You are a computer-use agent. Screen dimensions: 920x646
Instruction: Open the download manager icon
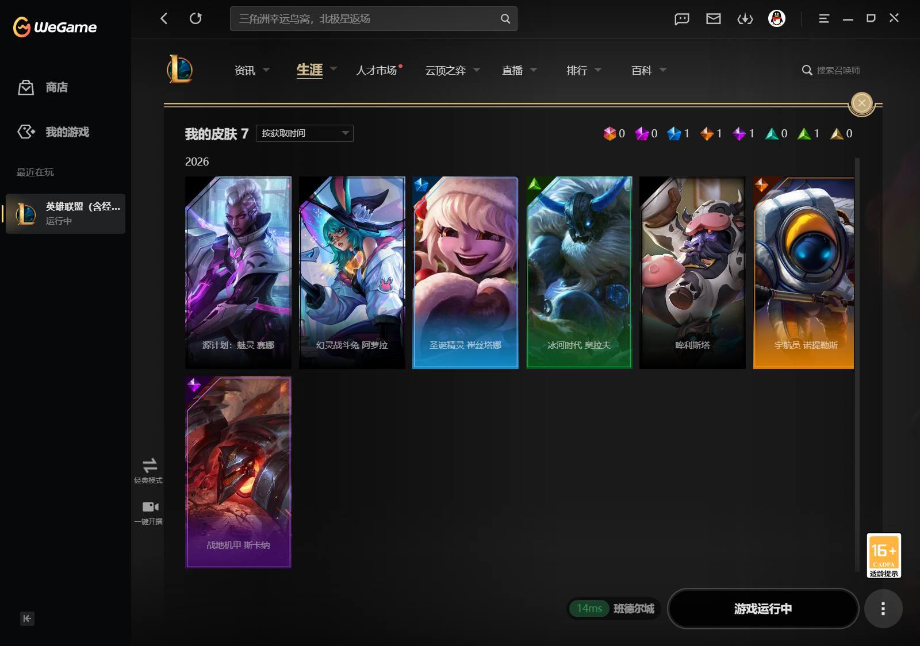[x=745, y=19]
